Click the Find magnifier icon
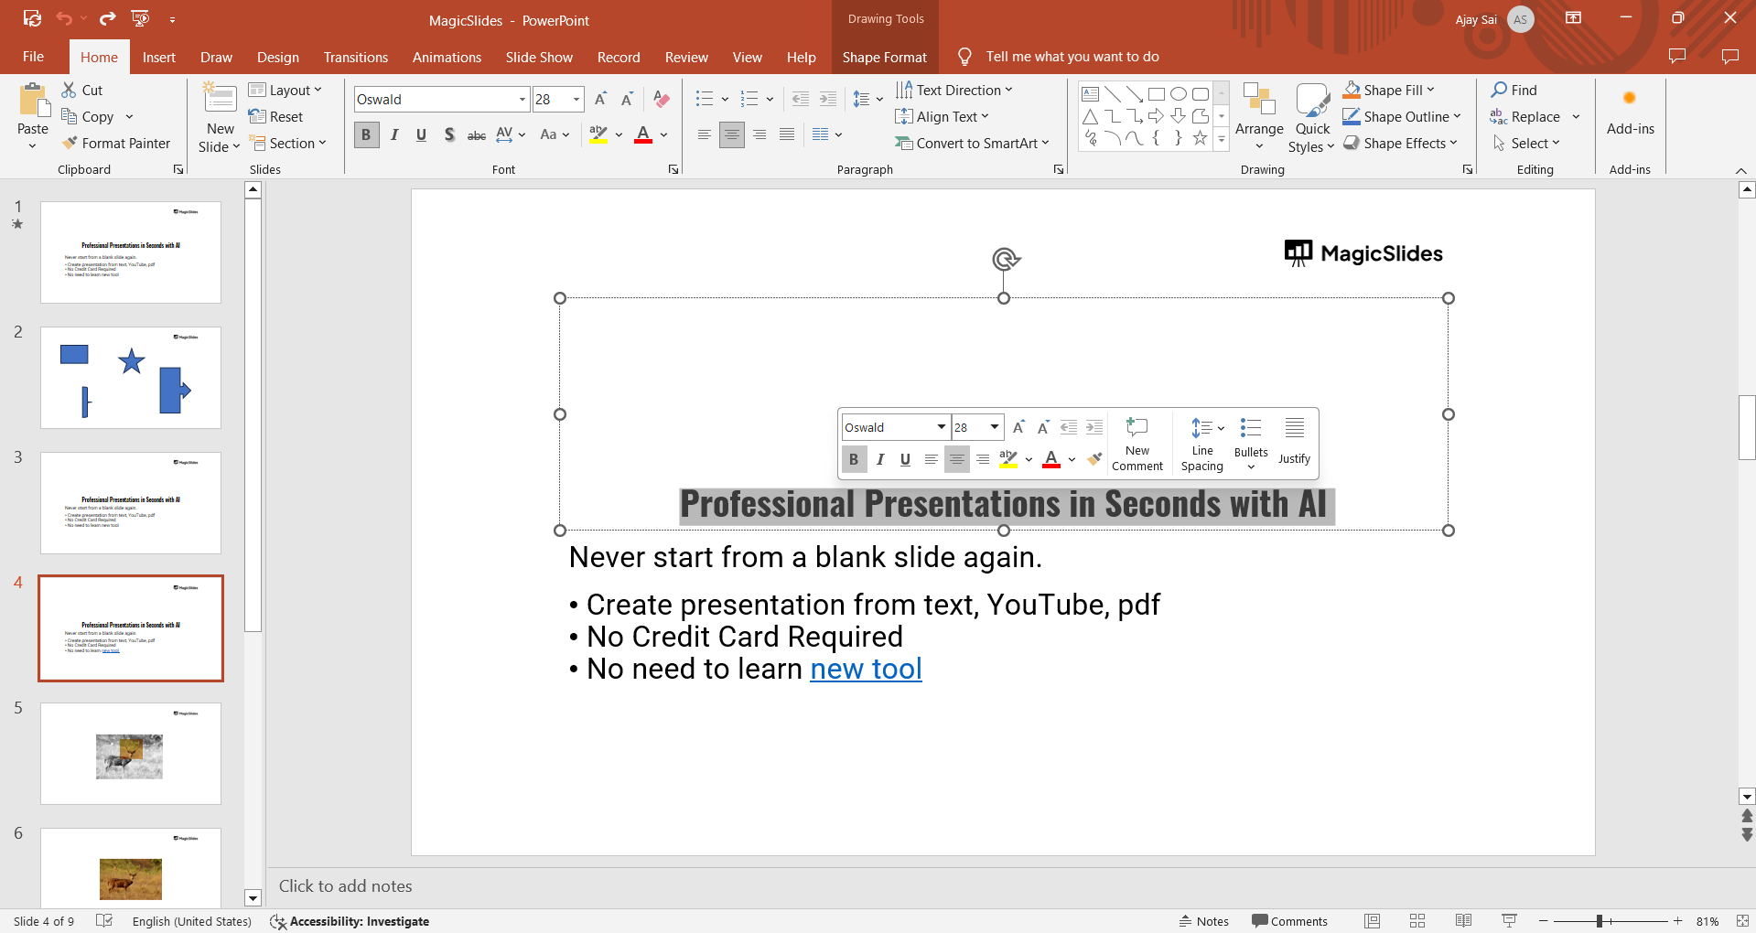 click(x=1499, y=90)
